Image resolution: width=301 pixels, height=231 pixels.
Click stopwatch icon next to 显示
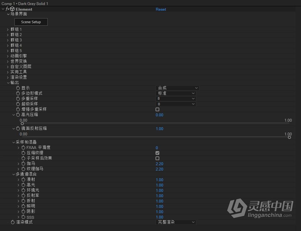pos(18,88)
